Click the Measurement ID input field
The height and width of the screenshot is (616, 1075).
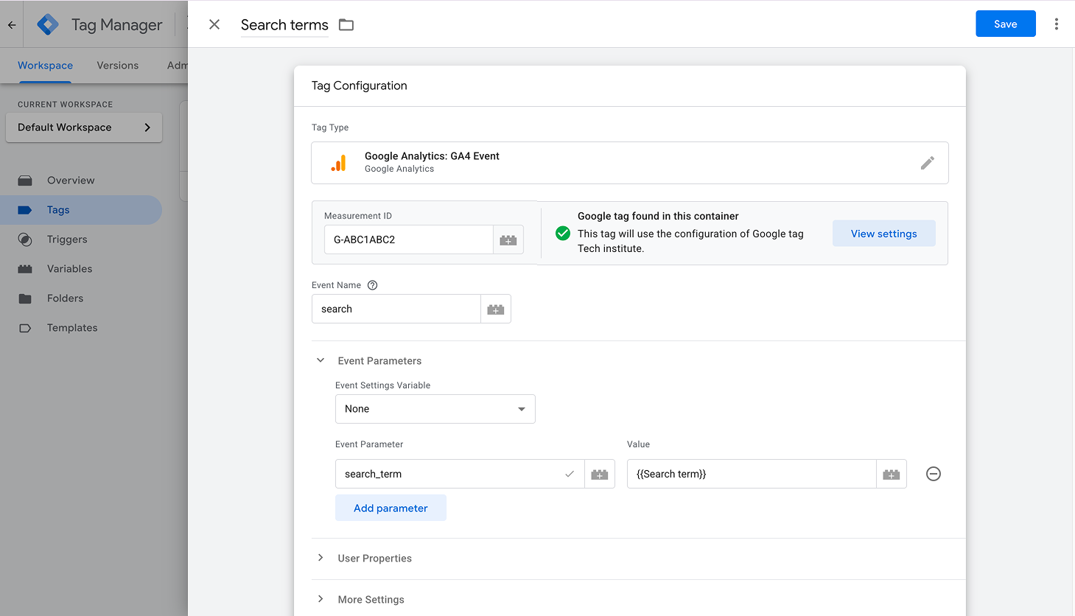[x=409, y=239]
